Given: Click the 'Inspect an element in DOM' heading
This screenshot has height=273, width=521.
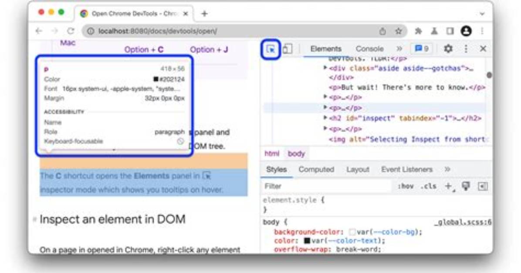Looking at the screenshot, I should (x=112, y=219).
